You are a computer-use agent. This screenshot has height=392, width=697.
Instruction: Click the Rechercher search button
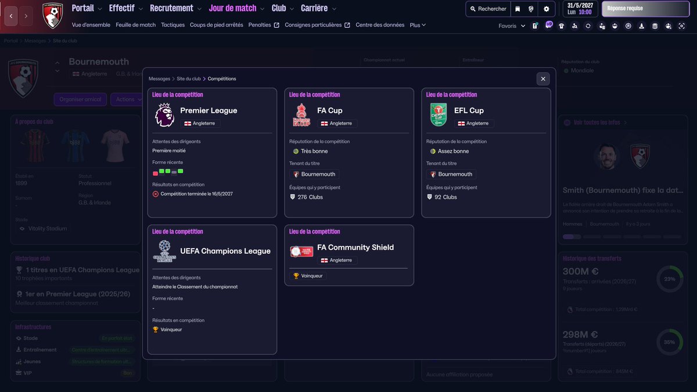[x=488, y=9]
